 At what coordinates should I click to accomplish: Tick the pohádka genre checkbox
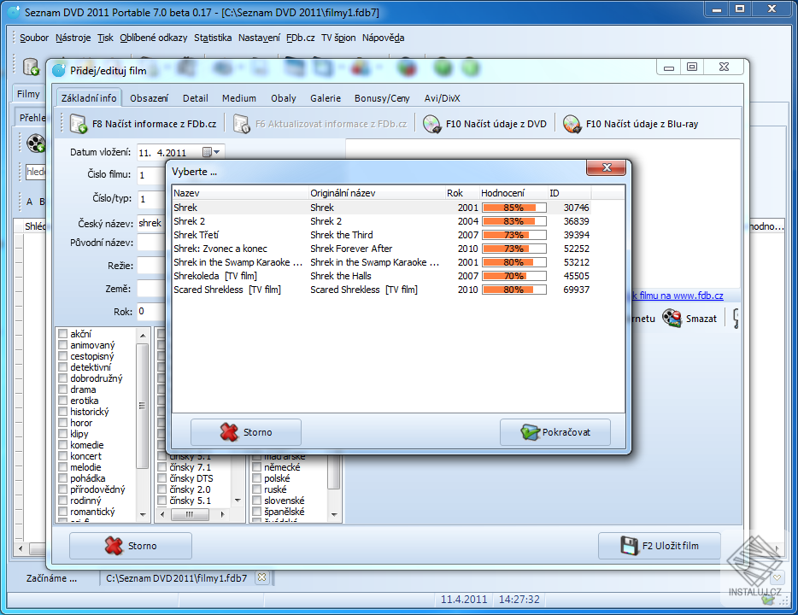point(63,478)
